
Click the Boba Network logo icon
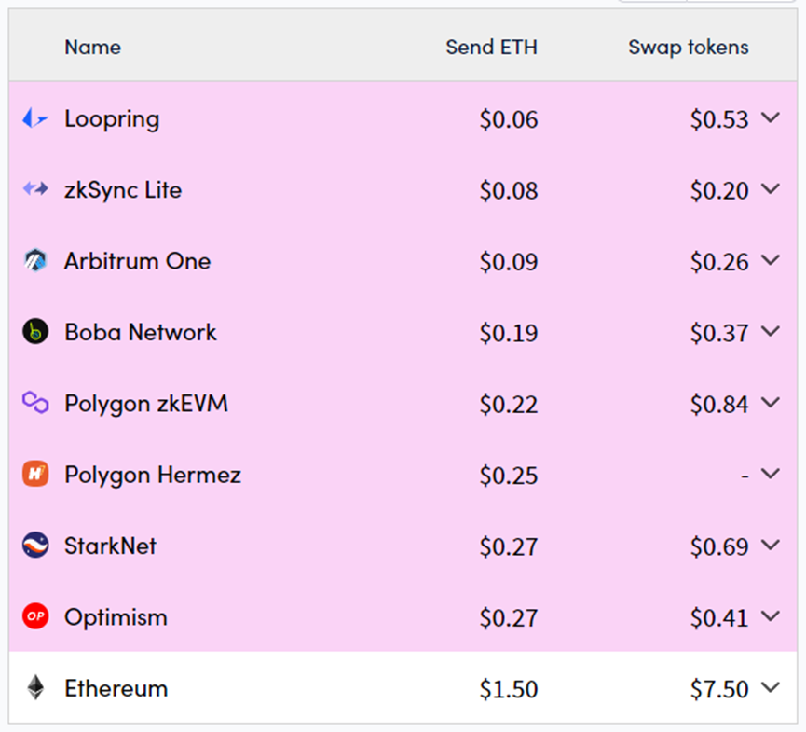click(34, 332)
